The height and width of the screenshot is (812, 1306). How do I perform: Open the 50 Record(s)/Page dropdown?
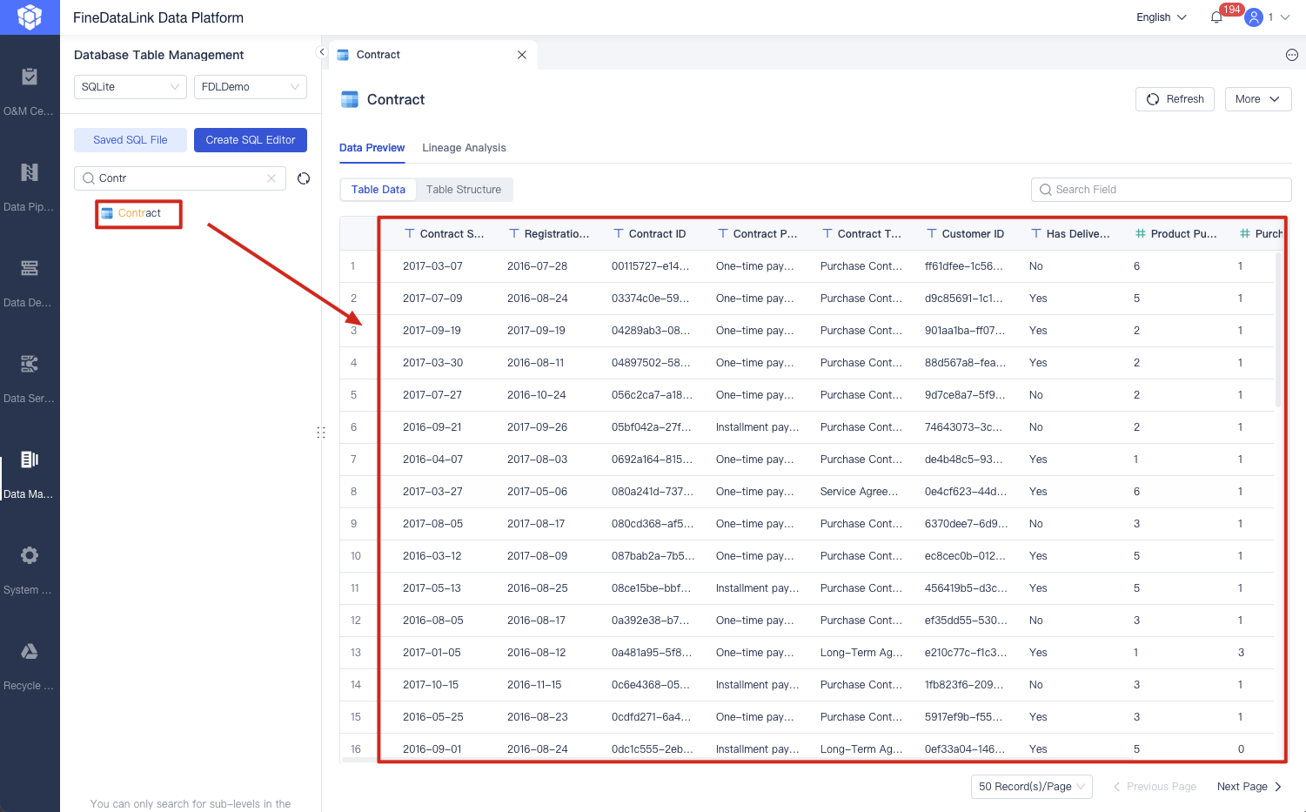1032,787
